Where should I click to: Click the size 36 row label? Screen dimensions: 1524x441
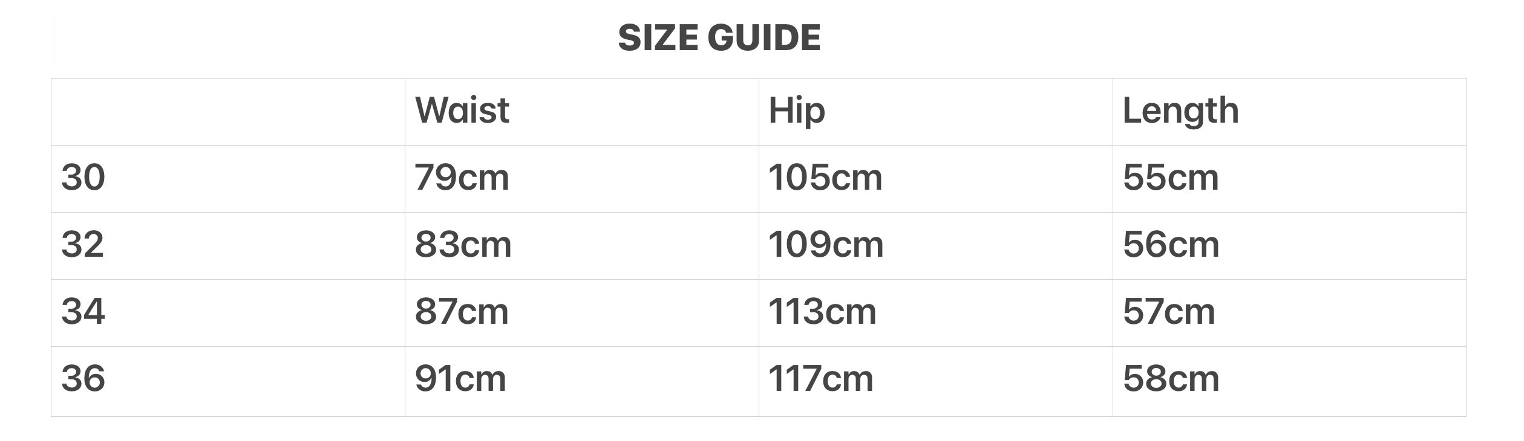[x=83, y=379]
